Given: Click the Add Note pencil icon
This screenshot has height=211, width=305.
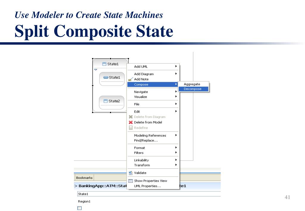Looking at the screenshot, I should (131, 79).
